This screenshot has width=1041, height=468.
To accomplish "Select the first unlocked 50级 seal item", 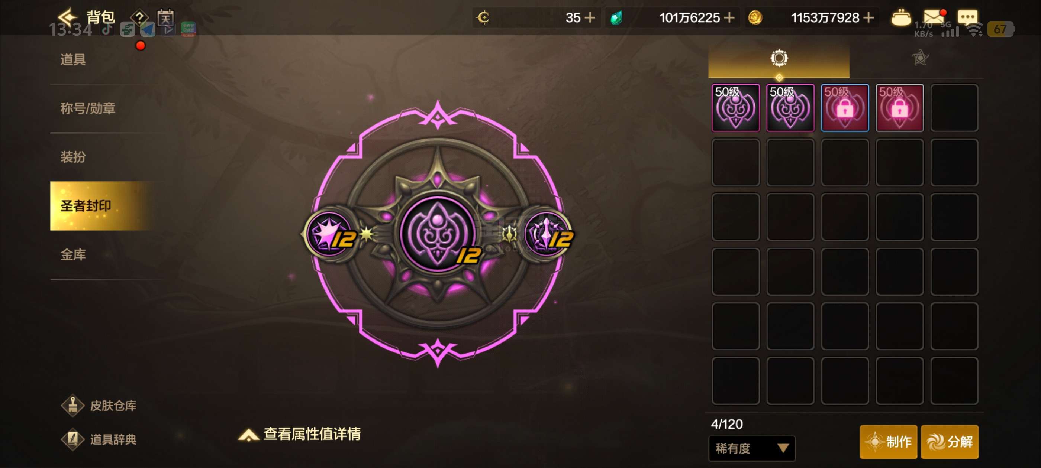I will pos(735,108).
